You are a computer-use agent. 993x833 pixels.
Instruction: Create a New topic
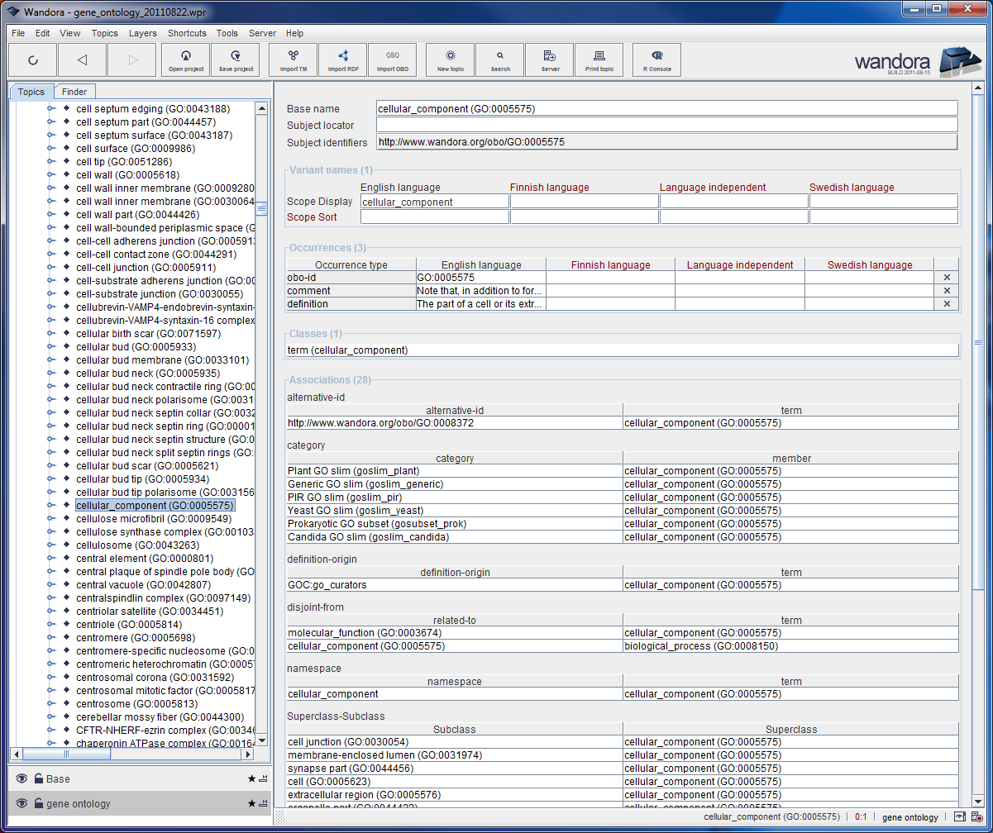click(x=449, y=59)
